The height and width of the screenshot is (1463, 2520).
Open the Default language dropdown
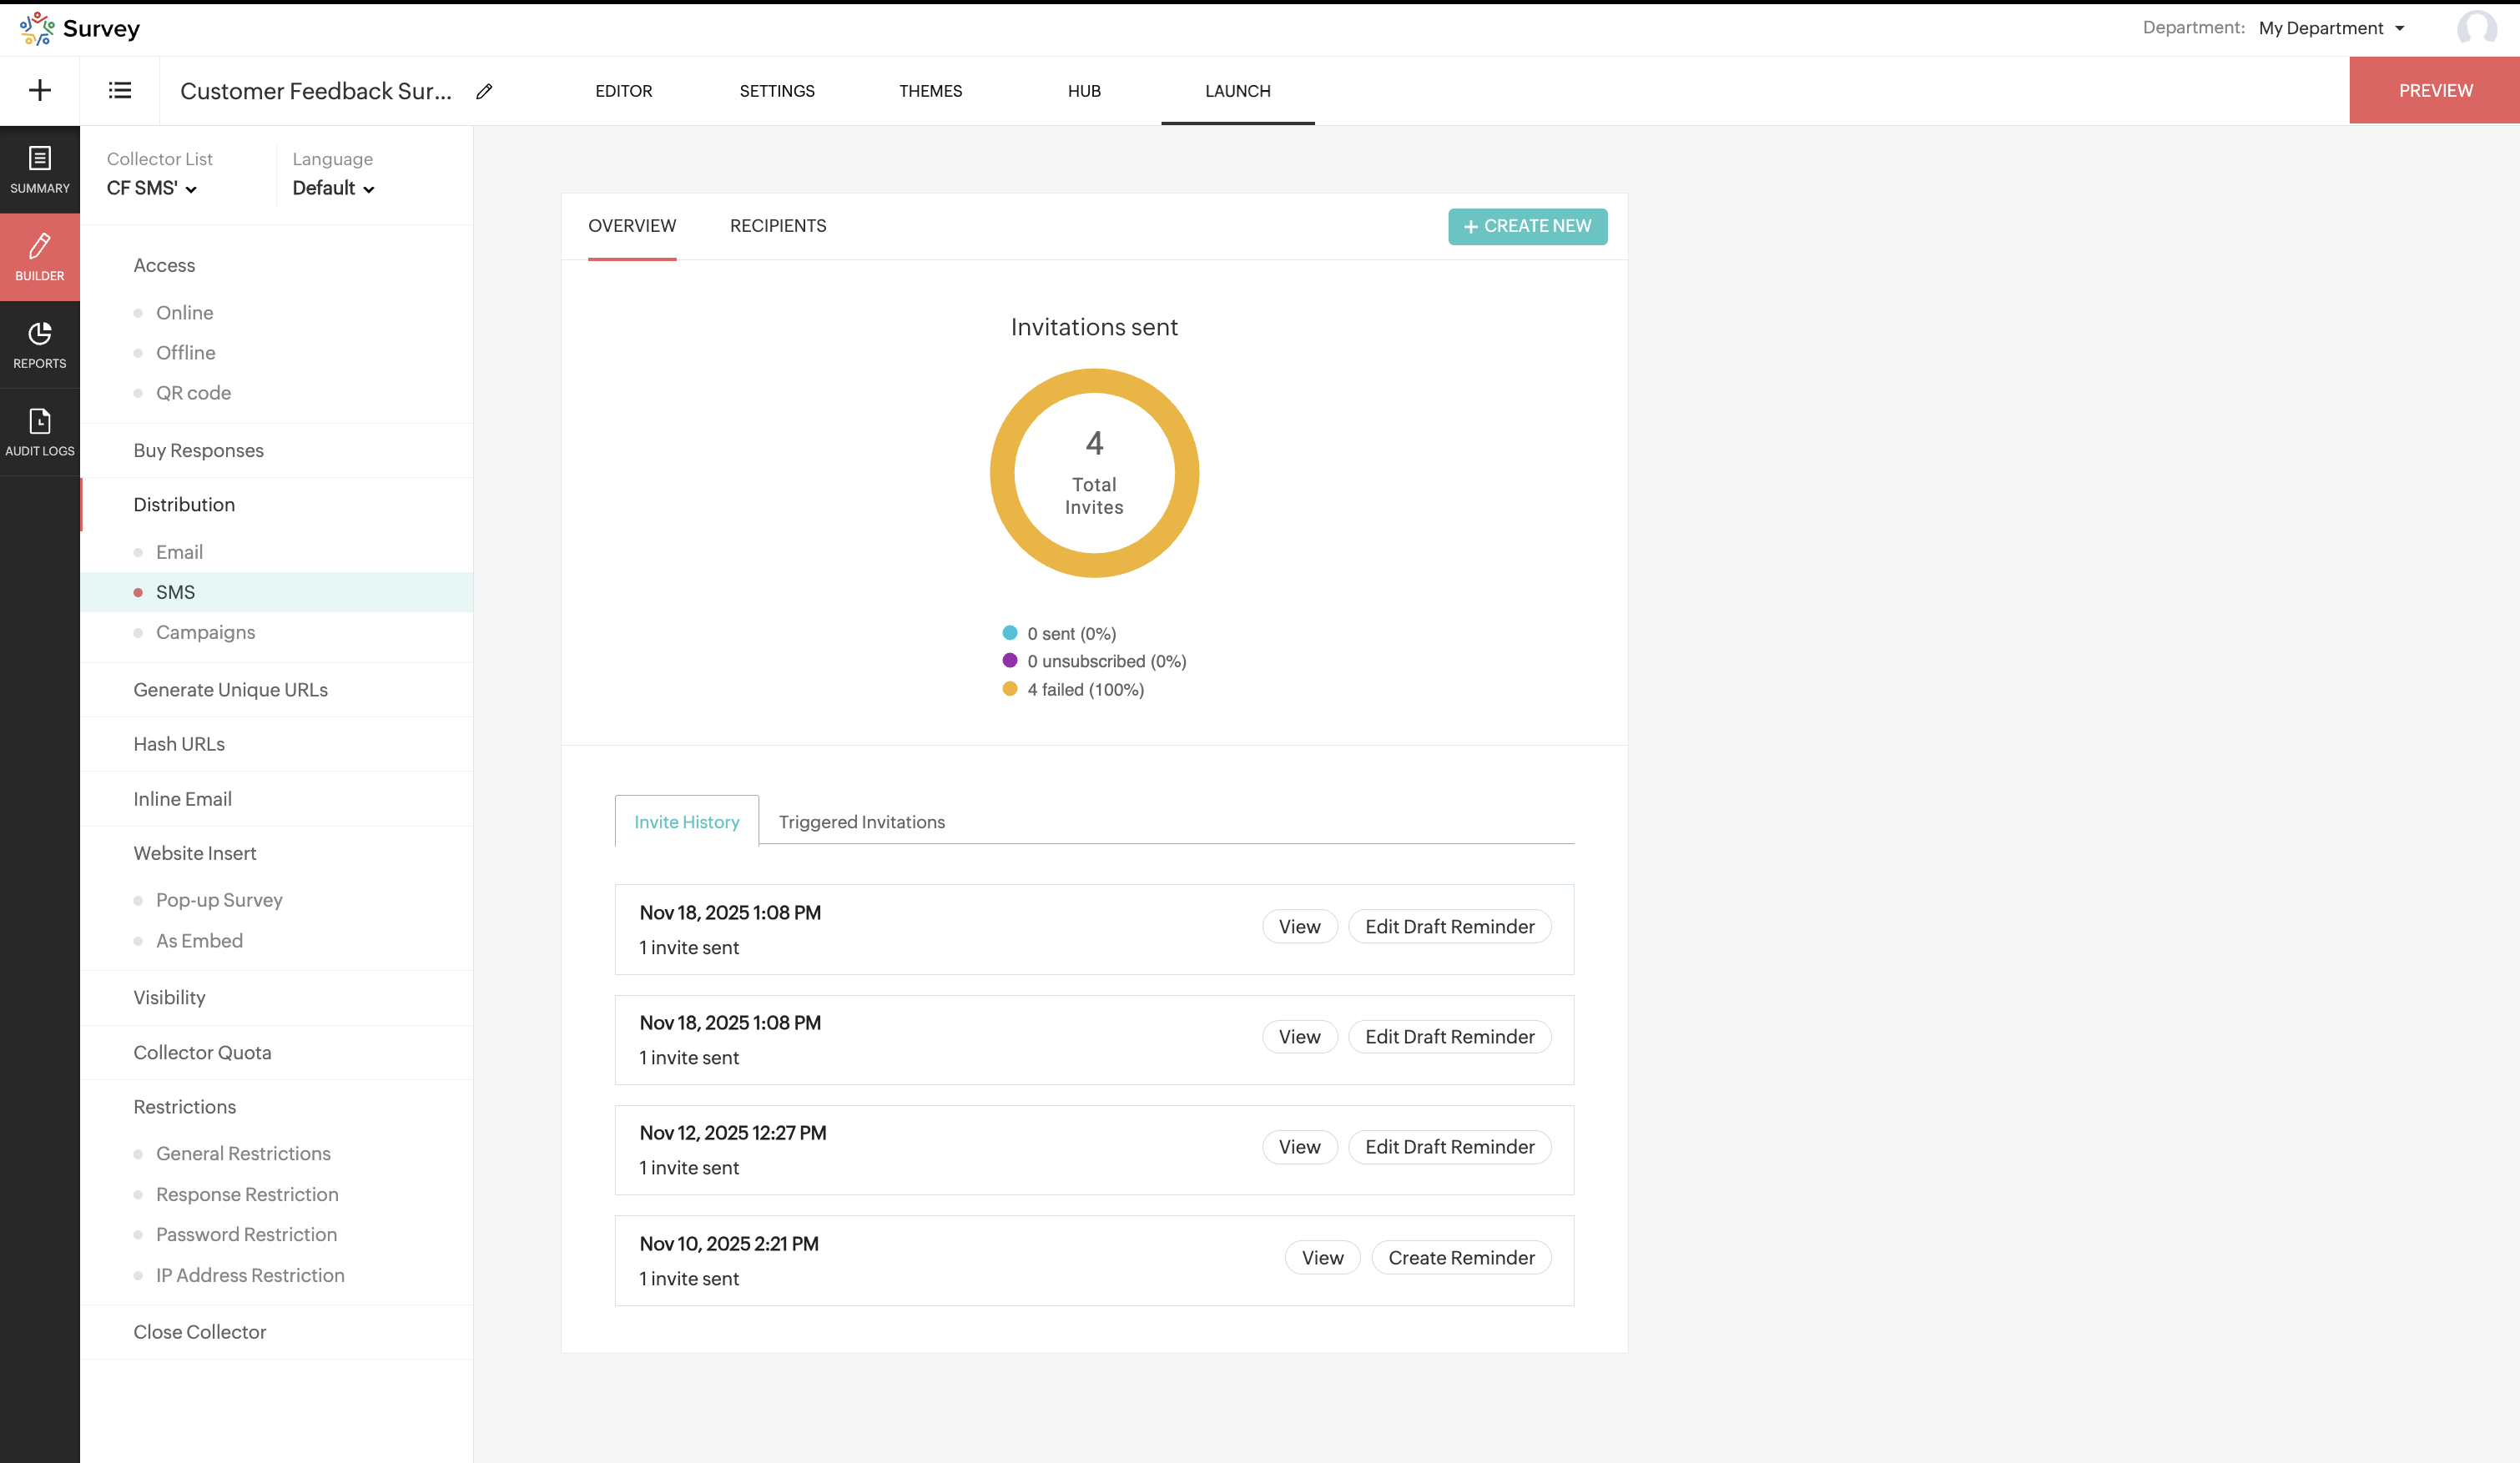[333, 188]
